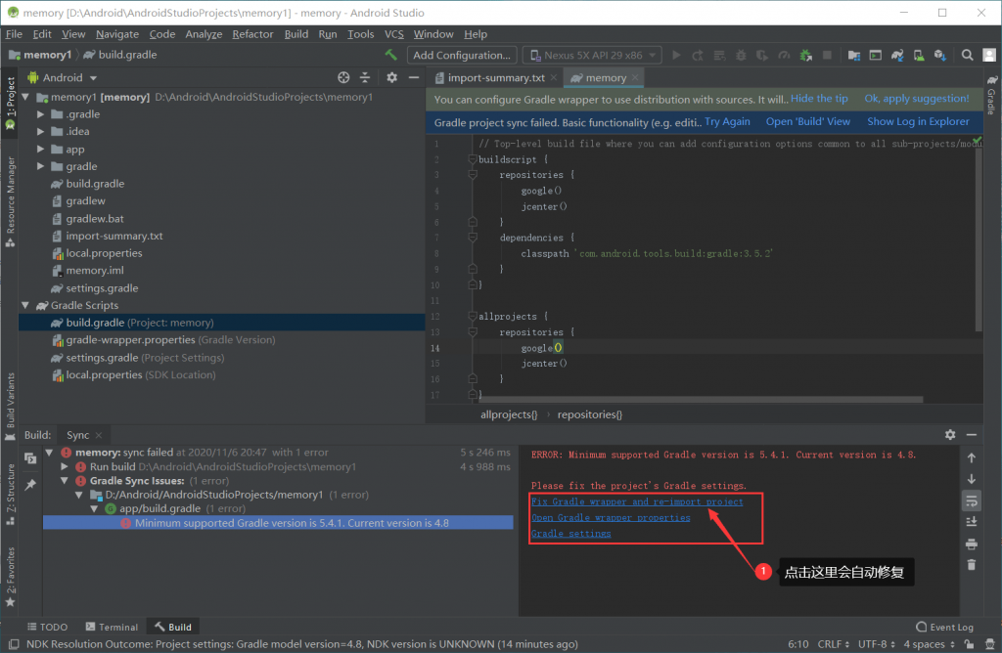Toggle read-only lock icon in status bar
This screenshot has width=1002, height=653.
970,644
